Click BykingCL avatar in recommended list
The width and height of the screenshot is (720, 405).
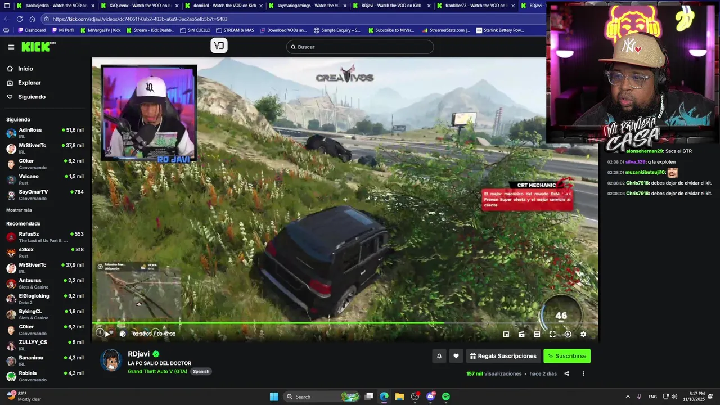[11, 314]
